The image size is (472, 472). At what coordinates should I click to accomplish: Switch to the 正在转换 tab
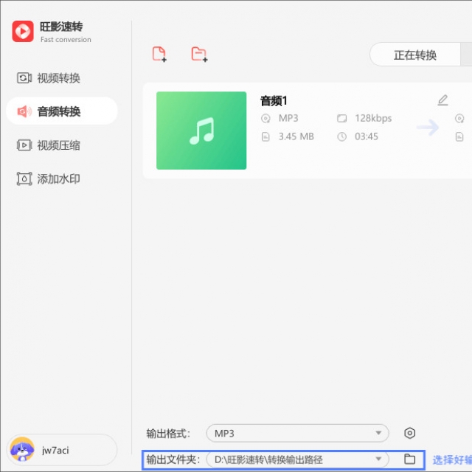pyautogui.click(x=414, y=55)
